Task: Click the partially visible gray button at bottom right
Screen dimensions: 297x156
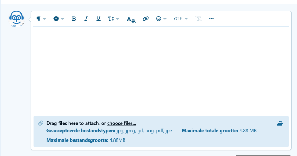Action: (x=263, y=155)
